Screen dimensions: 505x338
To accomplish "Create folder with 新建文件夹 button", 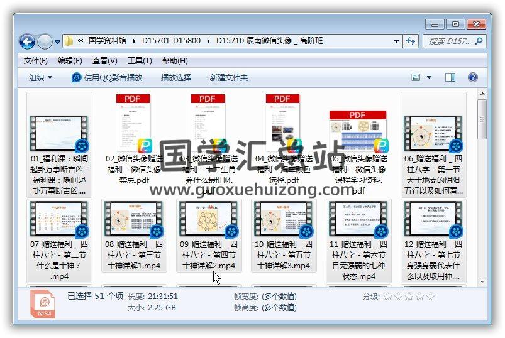I will pyautogui.click(x=229, y=77).
